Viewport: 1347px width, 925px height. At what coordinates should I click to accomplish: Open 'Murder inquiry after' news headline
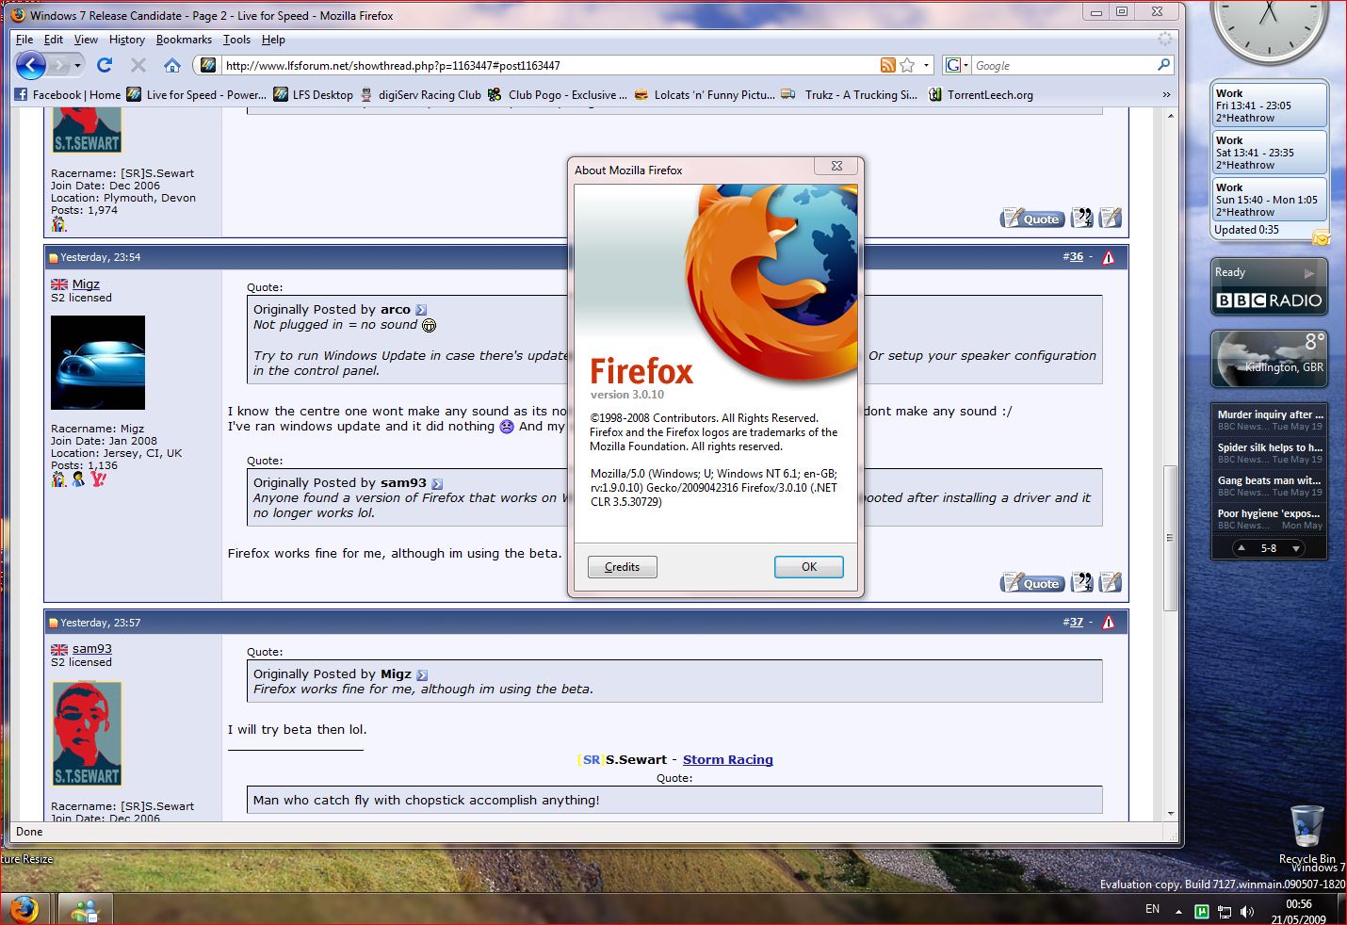(x=1270, y=414)
